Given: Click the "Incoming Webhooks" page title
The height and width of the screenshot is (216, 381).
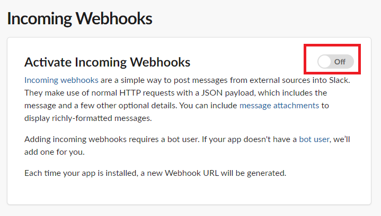Looking at the screenshot, I should pyautogui.click(x=79, y=18).
